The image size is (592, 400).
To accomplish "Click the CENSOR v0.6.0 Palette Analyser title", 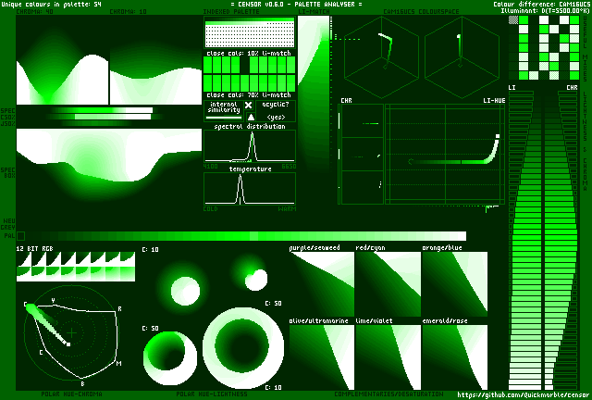I will click(296, 6).
